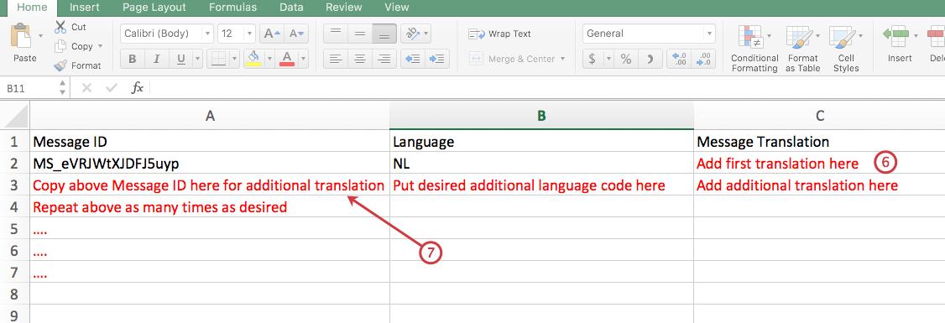Activate the Format painter brush
Image resolution: width=945 pixels, height=323 pixels.
click(x=61, y=65)
